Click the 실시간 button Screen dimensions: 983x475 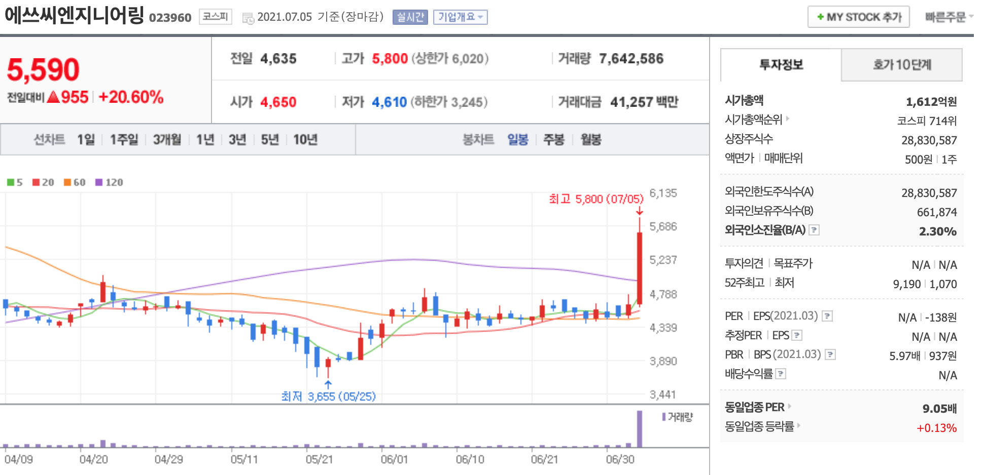tap(410, 17)
